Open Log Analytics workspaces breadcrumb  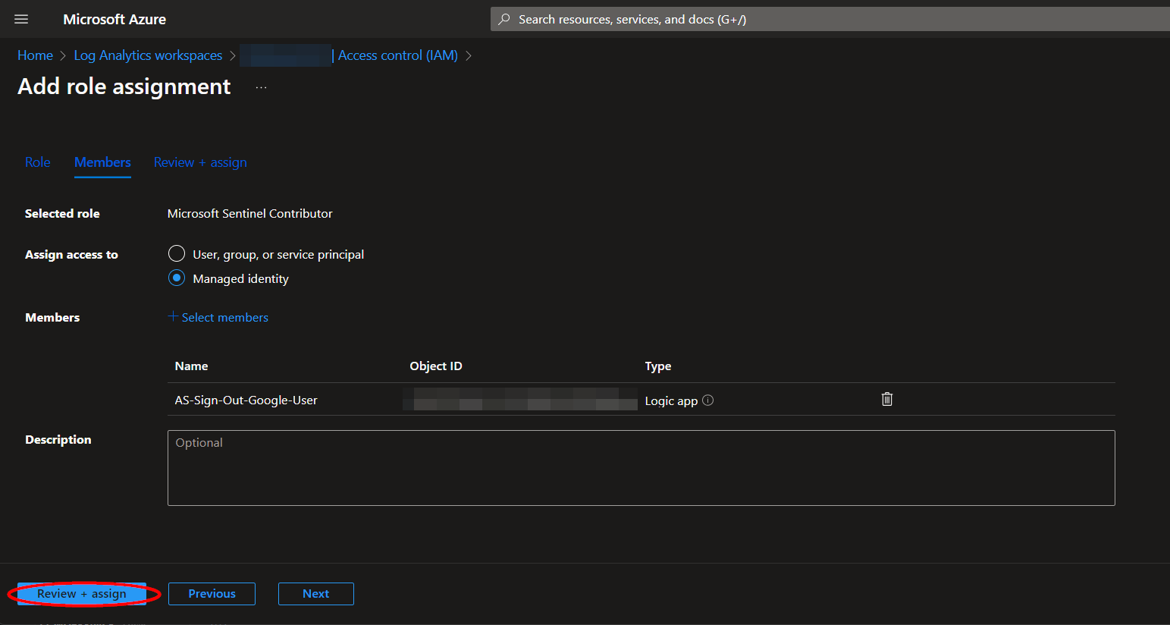[x=148, y=55]
